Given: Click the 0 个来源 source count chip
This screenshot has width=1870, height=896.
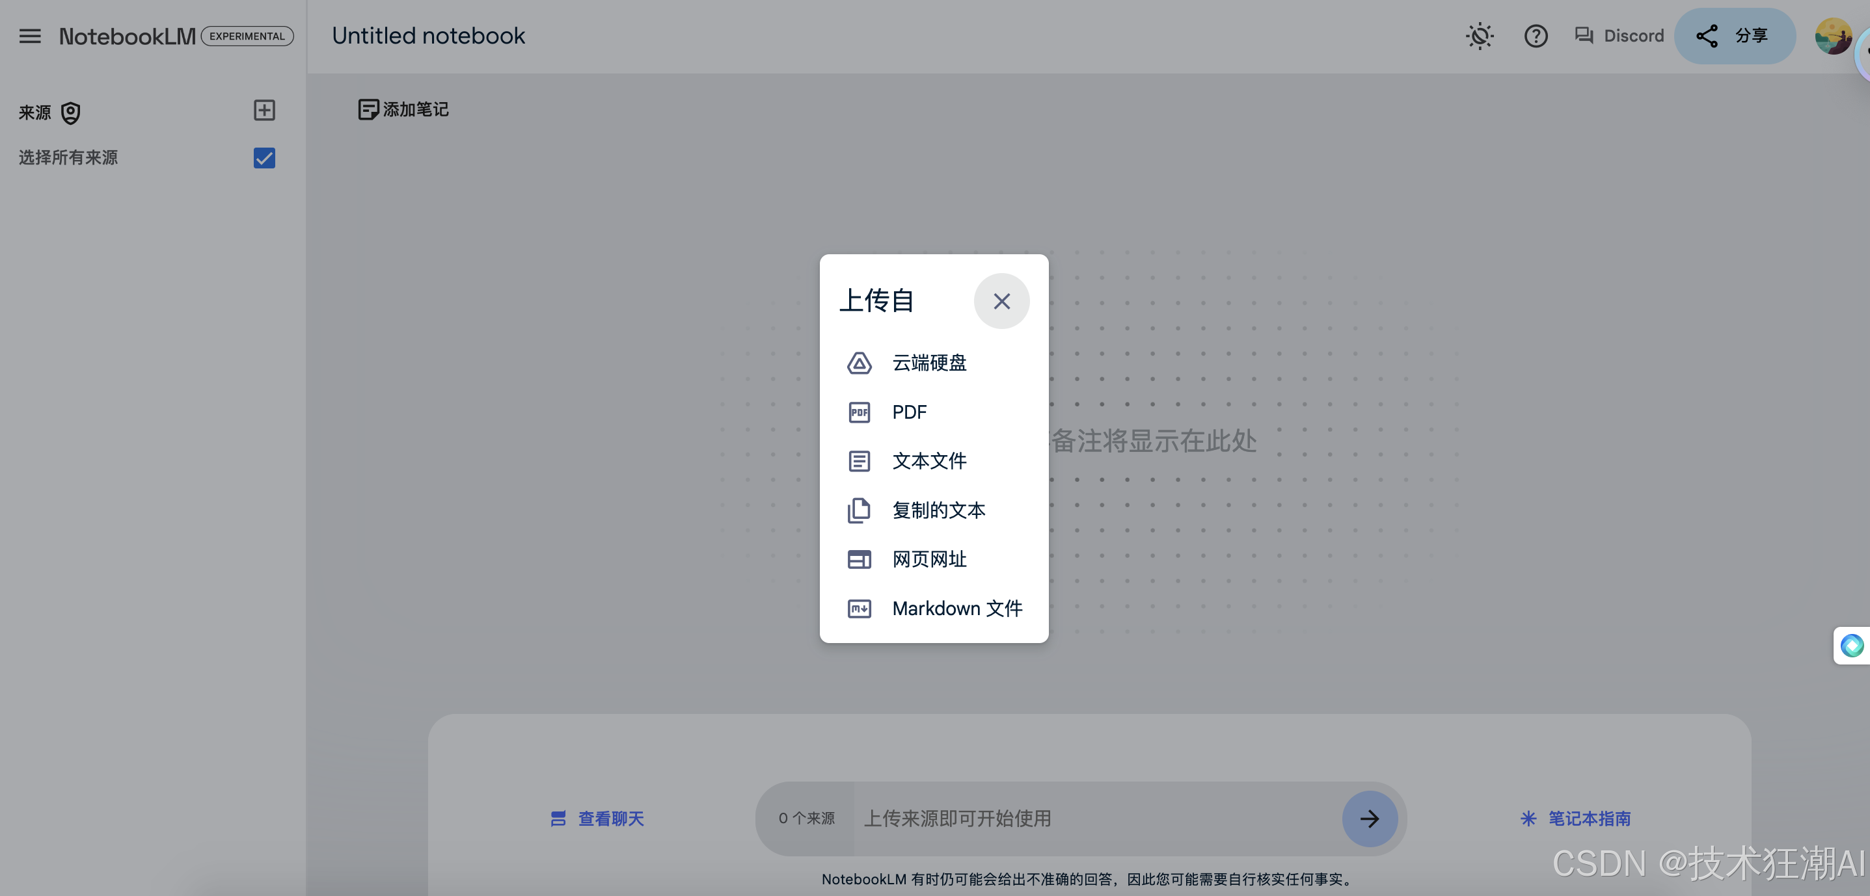Looking at the screenshot, I should 806,819.
